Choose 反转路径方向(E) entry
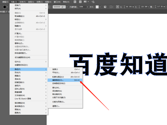This screenshot has height=125, width=167. coord(65,83)
